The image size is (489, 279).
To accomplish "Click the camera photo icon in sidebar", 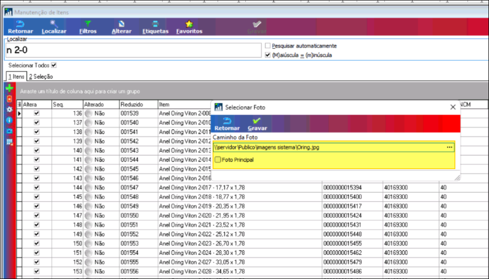I will [x=9, y=131].
